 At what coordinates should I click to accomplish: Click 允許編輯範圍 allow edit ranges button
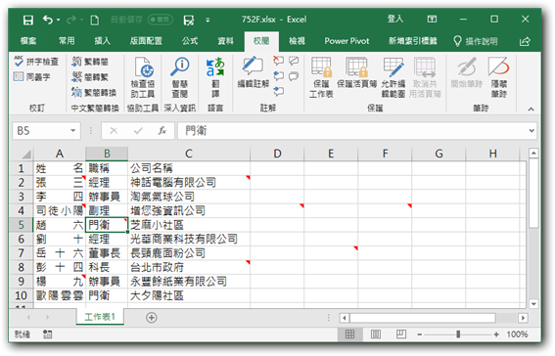(x=393, y=77)
